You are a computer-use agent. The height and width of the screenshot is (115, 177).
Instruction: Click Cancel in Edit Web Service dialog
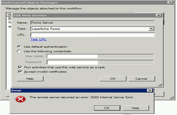142,79
